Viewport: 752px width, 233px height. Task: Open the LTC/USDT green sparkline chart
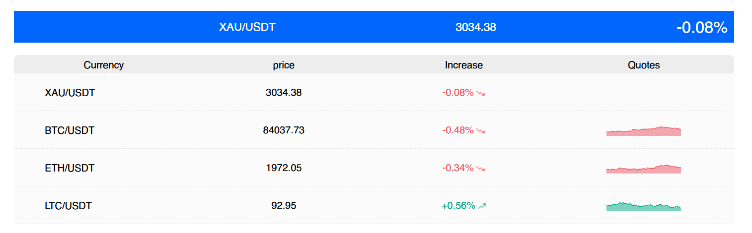643,206
